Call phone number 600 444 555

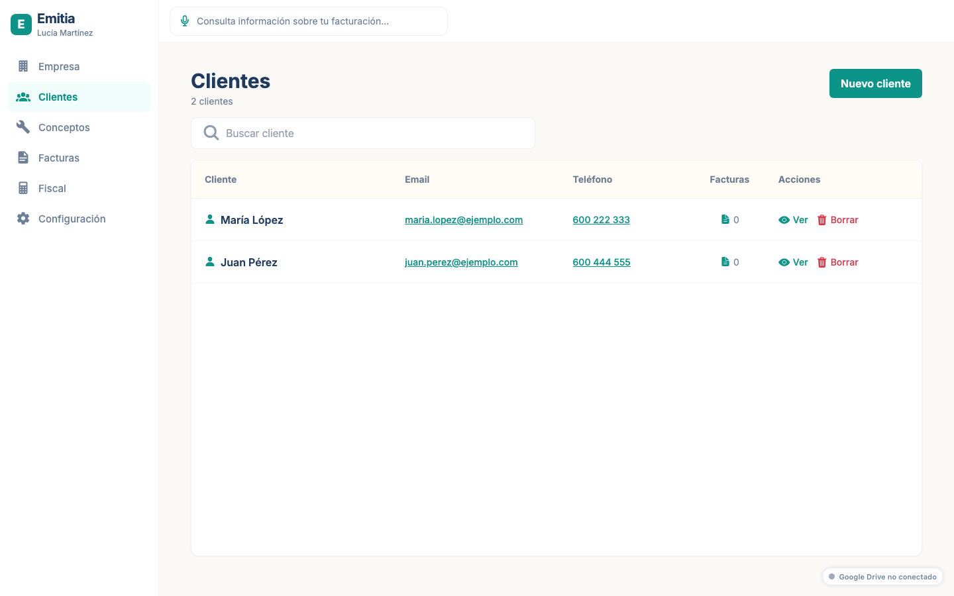coord(602,262)
